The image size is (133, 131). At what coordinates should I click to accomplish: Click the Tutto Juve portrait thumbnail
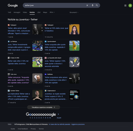[37, 78]
